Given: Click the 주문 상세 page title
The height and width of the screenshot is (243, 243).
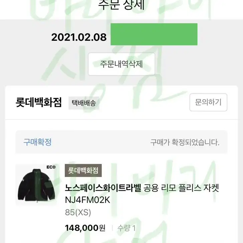Looking at the screenshot, I should tap(121, 5).
